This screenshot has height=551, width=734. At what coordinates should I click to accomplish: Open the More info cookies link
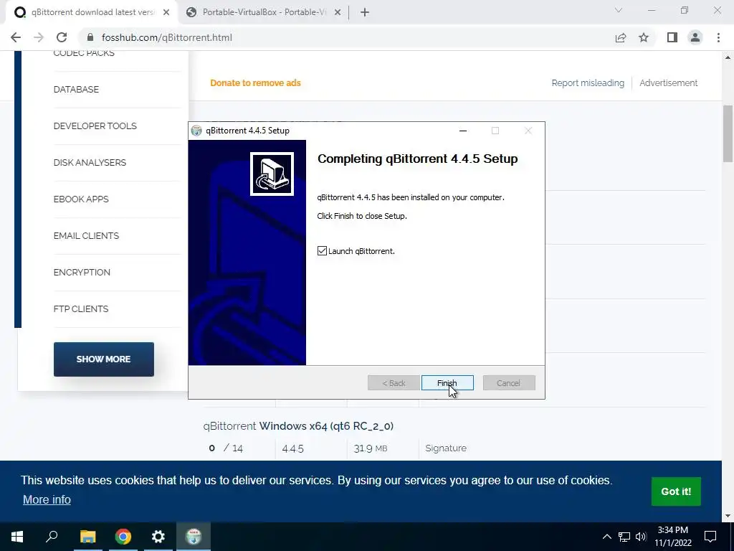point(47,499)
